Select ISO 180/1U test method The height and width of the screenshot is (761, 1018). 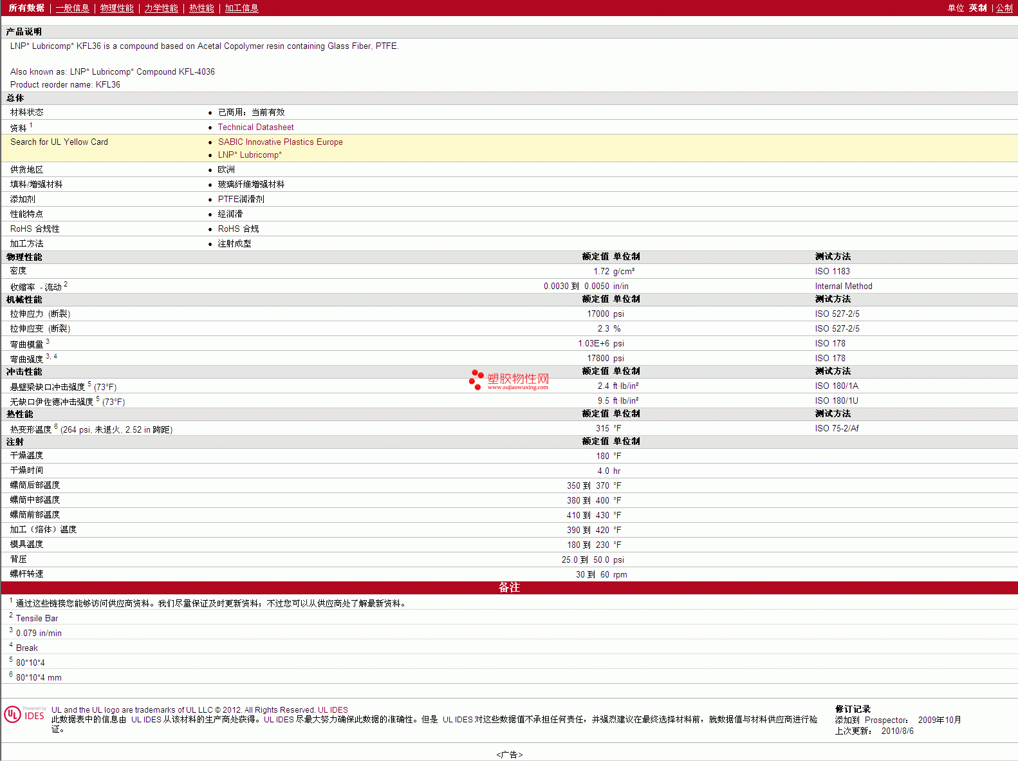click(x=837, y=401)
